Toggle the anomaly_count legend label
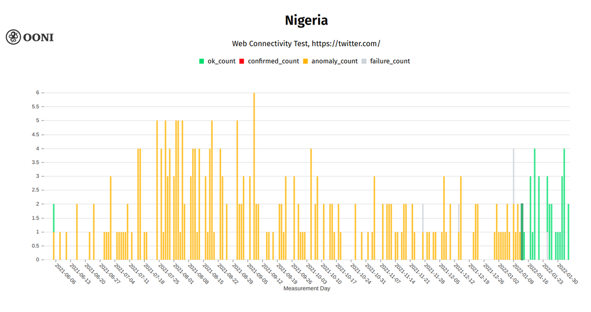 [x=334, y=62]
